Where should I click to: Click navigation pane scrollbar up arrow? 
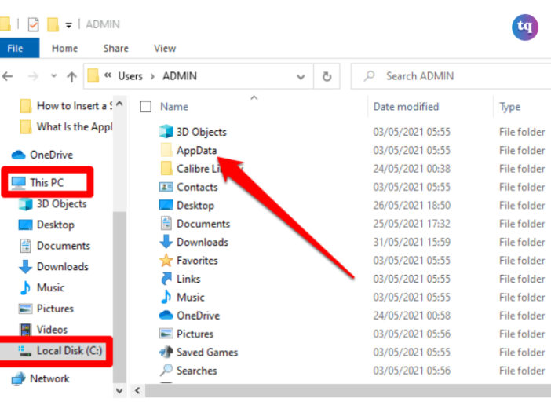pyautogui.click(x=119, y=104)
